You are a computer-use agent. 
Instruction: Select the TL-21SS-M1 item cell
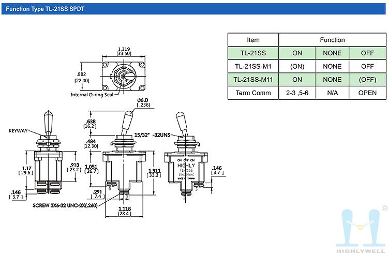253,66
